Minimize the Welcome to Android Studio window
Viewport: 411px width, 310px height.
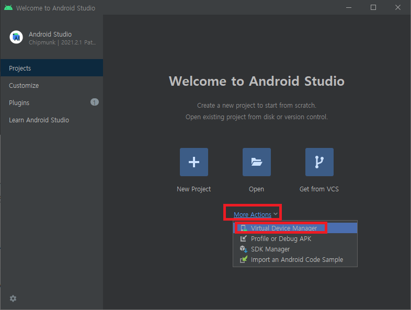[x=349, y=7]
